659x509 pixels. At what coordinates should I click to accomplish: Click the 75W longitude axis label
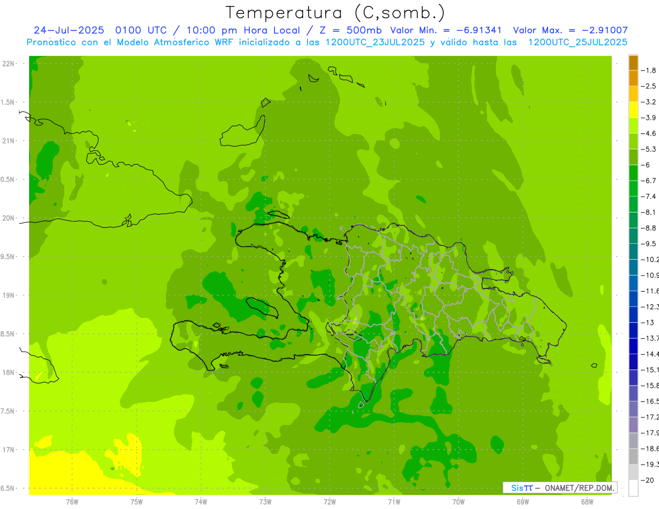[137, 501]
